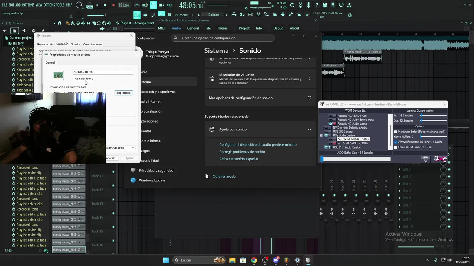The image size is (474, 266).
Task: Toggle SONG/PAT mode switch
Action: (89, 5)
